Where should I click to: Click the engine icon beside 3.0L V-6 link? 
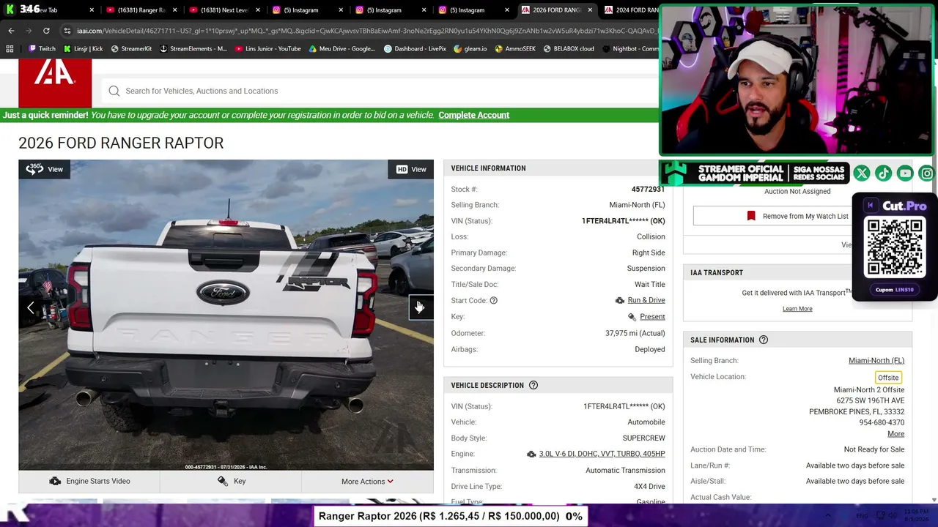(531, 454)
